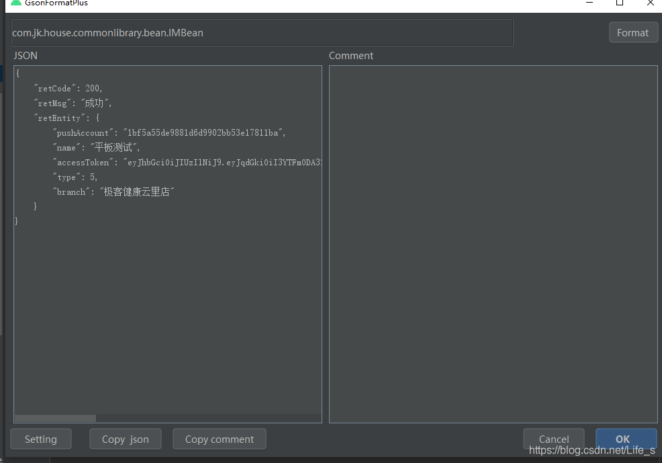This screenshot has width=662, height=463.
Task: Click inside the empty Comment panel
Action: tap(493, 242)
